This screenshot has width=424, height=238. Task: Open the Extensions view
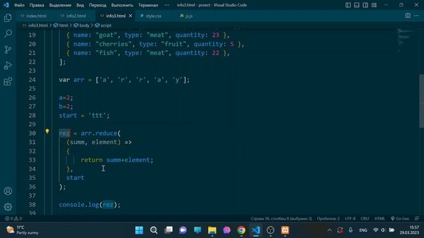point(8,81)
